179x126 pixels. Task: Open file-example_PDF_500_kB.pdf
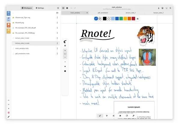pos(36,28)
